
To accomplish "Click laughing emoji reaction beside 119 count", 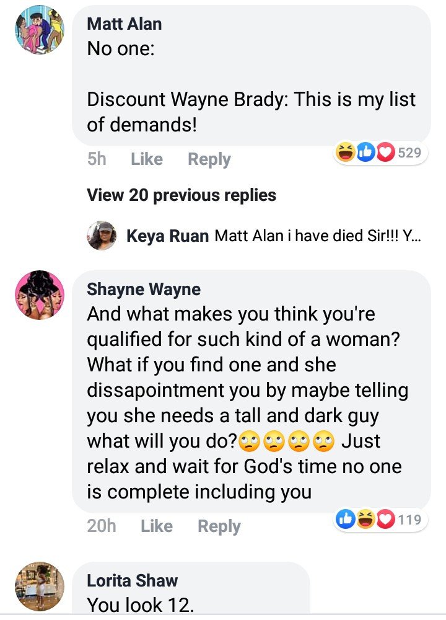I will tap(366, 520).
